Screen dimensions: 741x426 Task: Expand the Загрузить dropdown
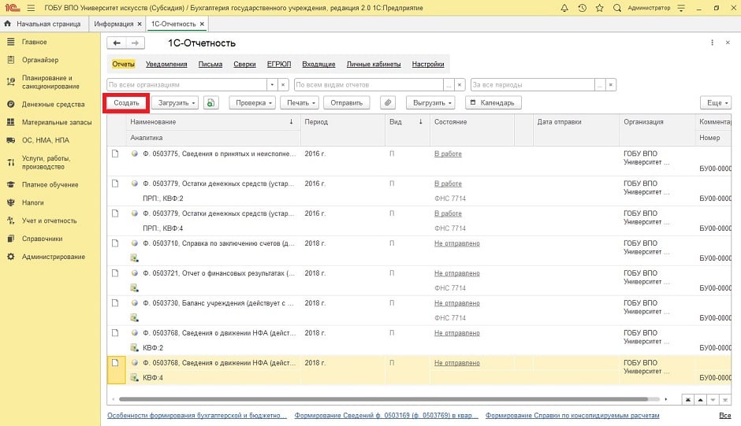click(x=174, y=103)
